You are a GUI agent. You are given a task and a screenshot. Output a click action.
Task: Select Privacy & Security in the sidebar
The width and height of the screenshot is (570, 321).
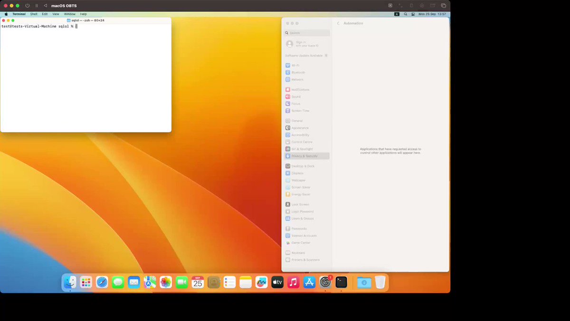pyautogui.click(x=307, y=156)
